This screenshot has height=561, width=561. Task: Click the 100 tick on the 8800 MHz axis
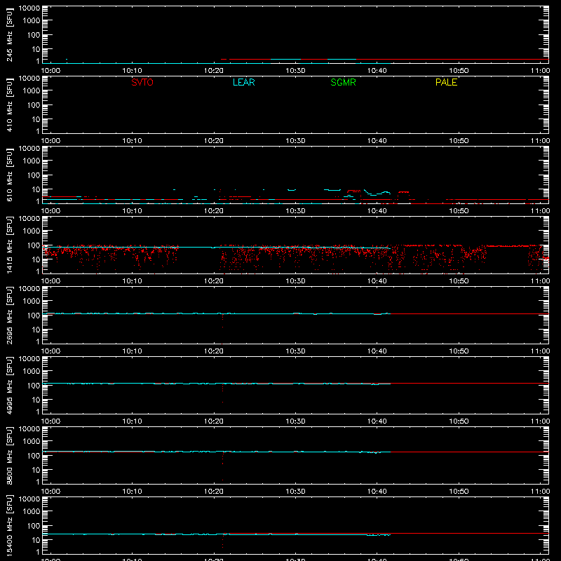(x=34, y=456)
